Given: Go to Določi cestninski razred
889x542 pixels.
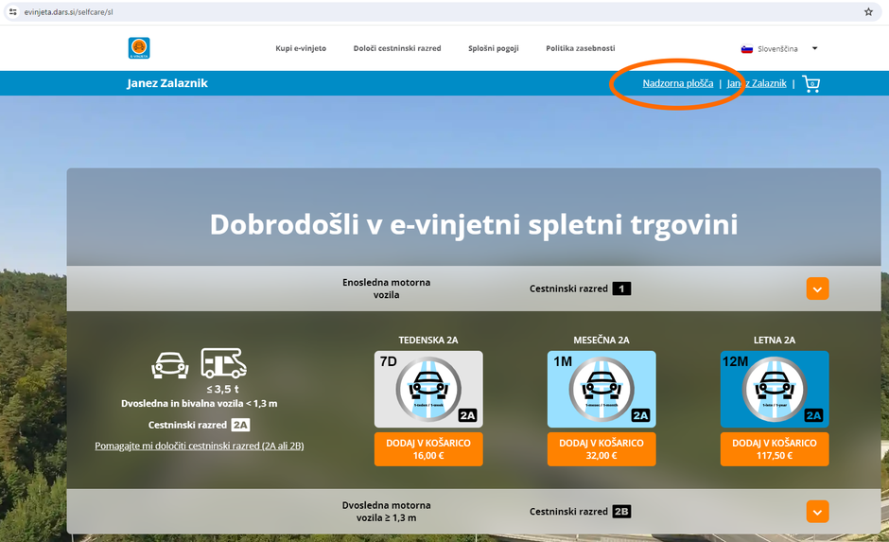Looking at the screenshot, I should [x=397, y=48].
